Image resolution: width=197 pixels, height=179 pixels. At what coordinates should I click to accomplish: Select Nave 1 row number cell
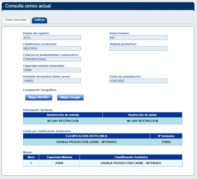(x=31, y=163)
